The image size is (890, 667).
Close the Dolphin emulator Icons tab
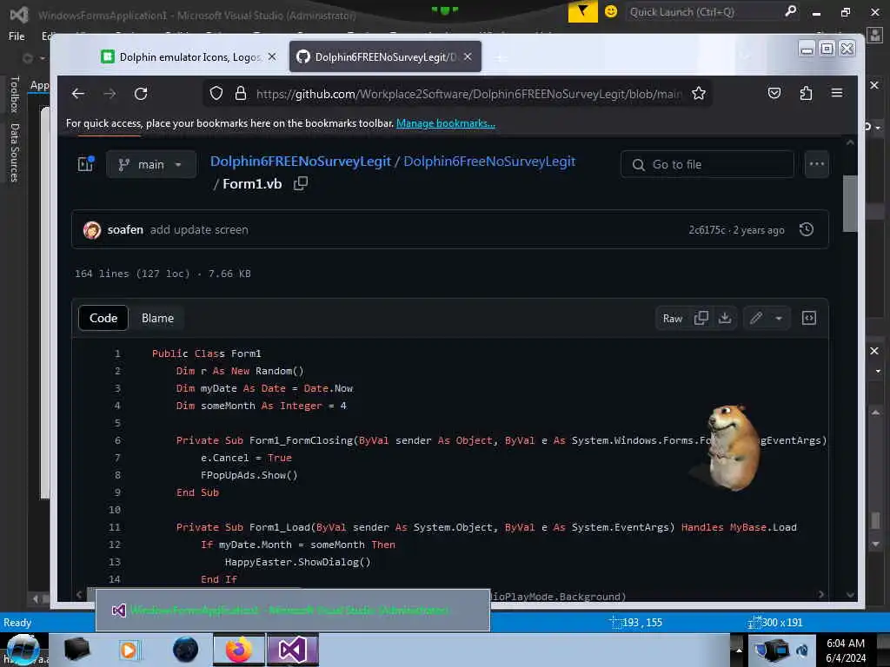pyautogui.click(x=272, y=56)
